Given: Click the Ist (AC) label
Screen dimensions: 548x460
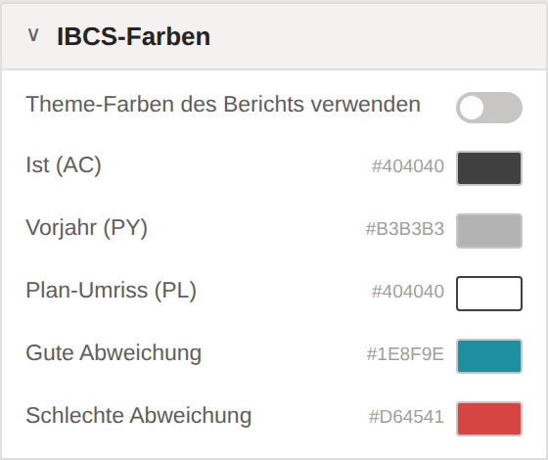Looking at the screenshot, I should tap(64, 165).
